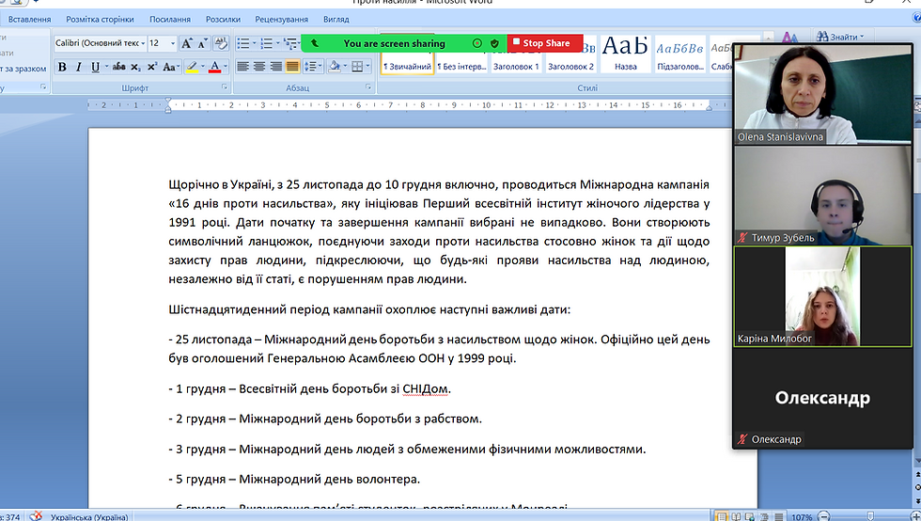
Task: Select Olena Stanislavivna video tile
Action: [822, 94]
